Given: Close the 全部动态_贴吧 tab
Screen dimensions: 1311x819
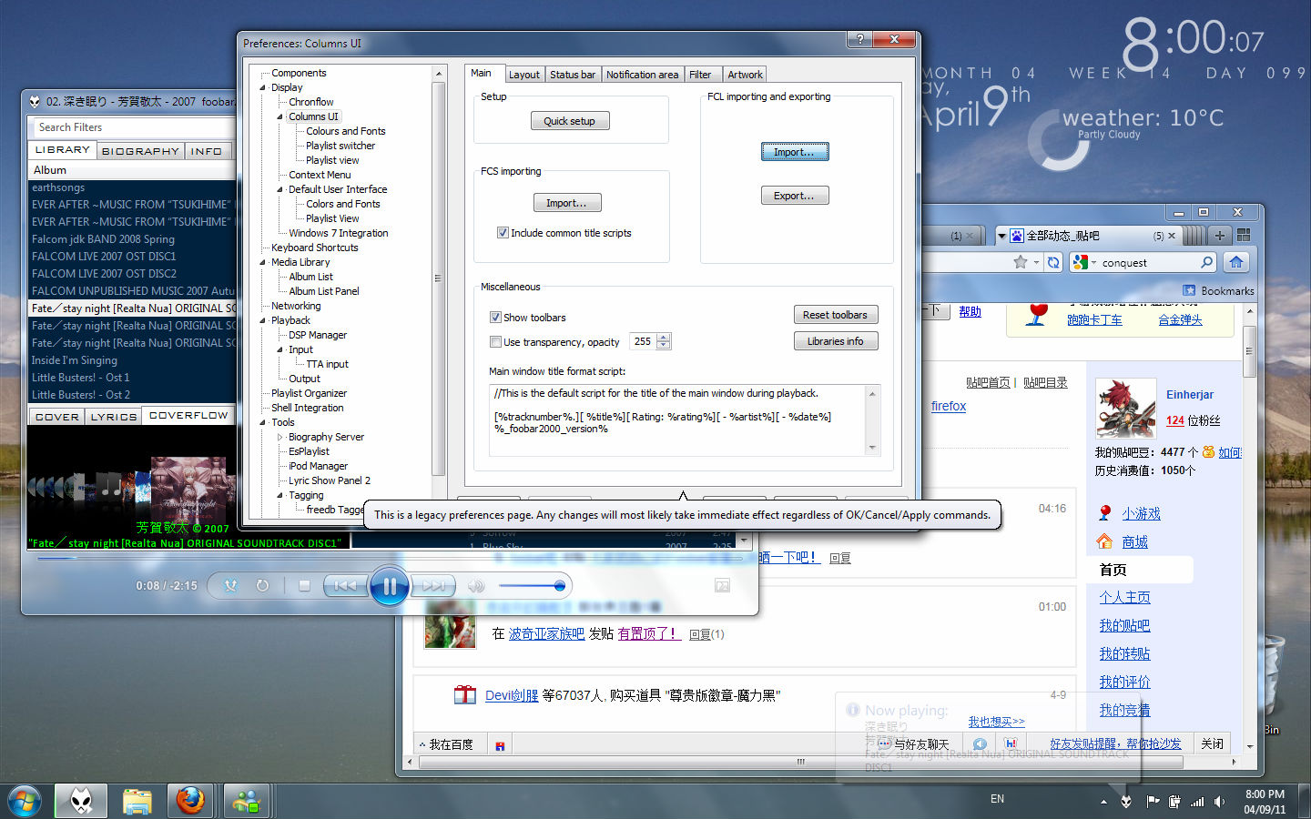Looking at the screenshot, I should coord(1172,236).
